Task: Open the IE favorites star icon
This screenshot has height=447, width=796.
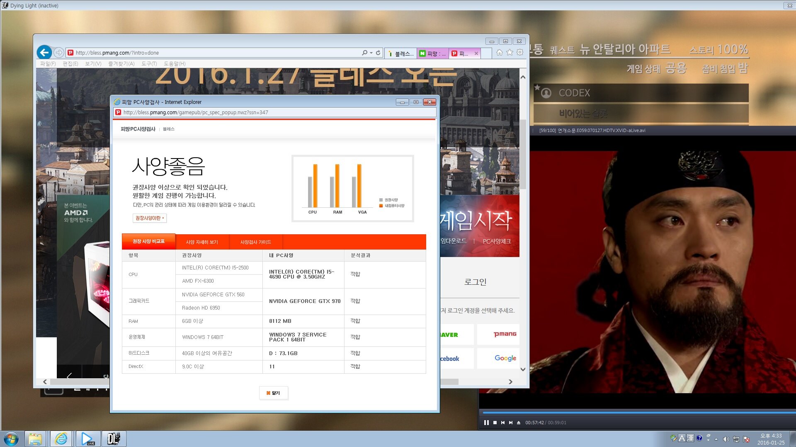Action: (510, 52)
